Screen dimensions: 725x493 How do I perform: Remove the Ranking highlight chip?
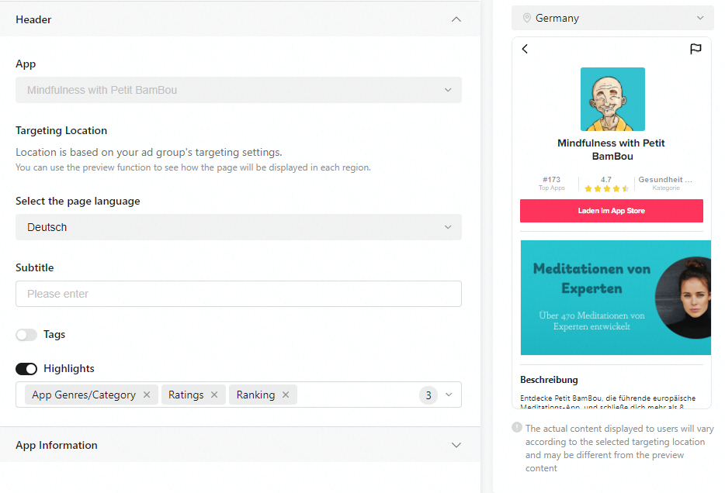[286, 395]
